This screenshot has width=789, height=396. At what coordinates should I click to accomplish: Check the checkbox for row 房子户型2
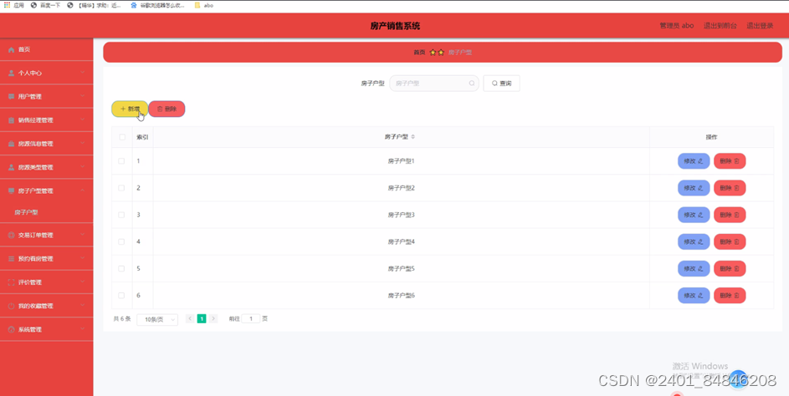pos(121,188)
